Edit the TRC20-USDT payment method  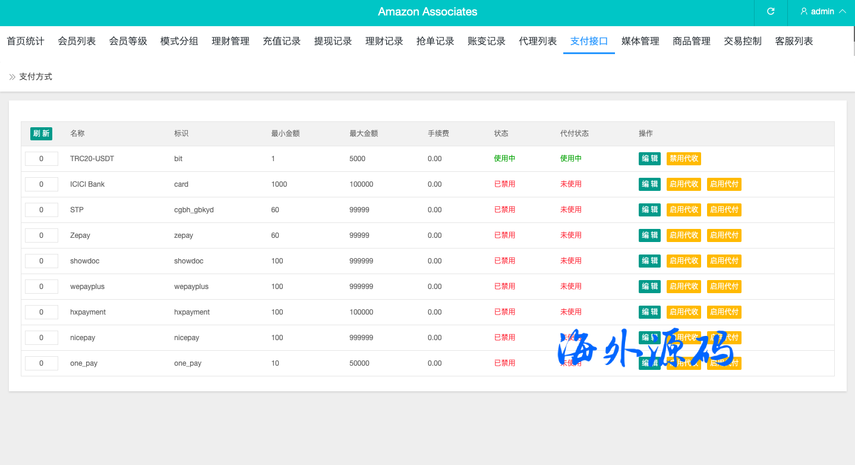click(649, 159)
